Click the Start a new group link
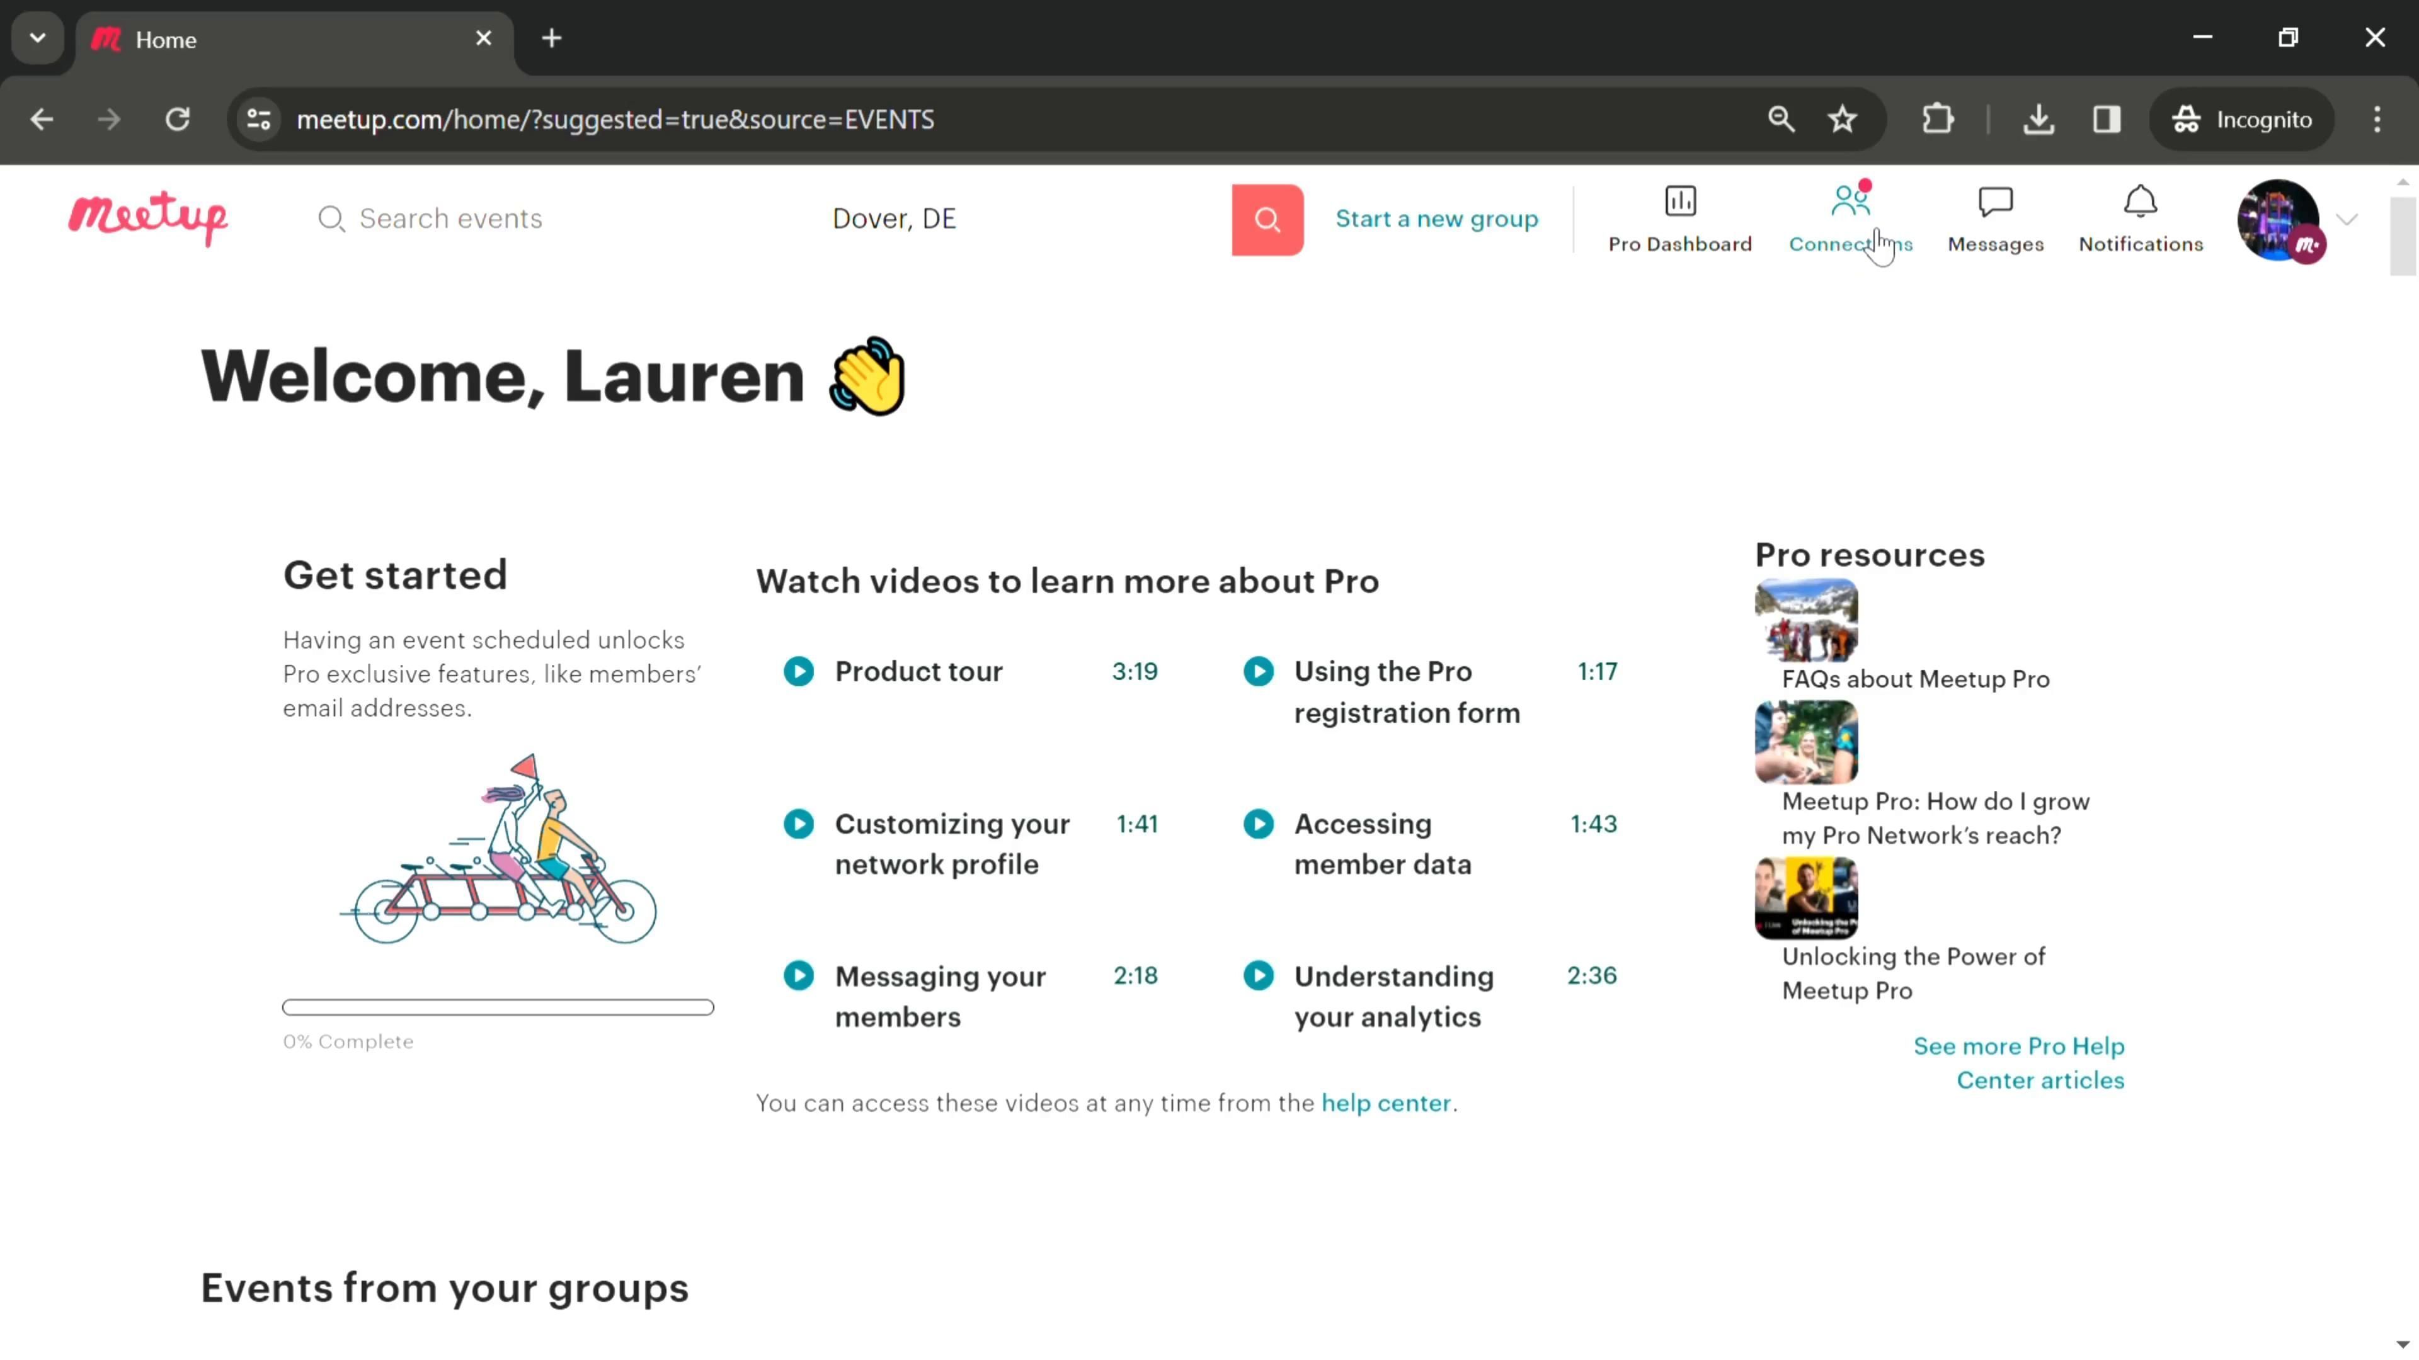This screenshot has height=1360, width=2419. 1437,218
